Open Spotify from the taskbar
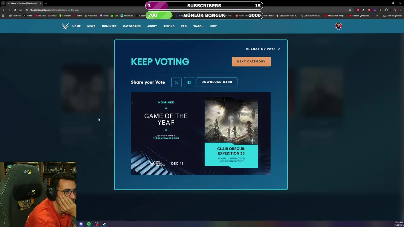Image resolution: width=404 pixels, height=227 pixels. tap(89, 224)
